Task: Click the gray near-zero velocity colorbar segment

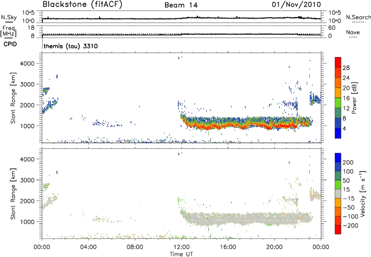Action: pos(338,193)
